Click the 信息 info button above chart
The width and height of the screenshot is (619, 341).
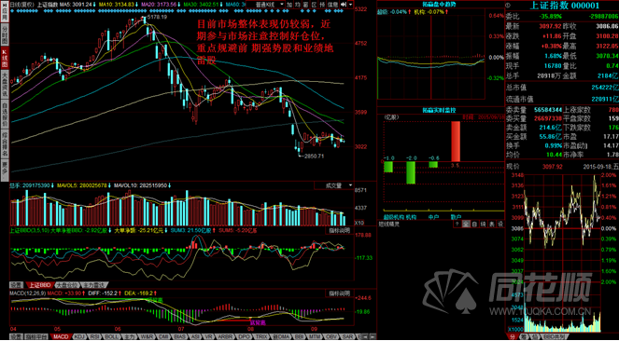click(x=332, y=5)
